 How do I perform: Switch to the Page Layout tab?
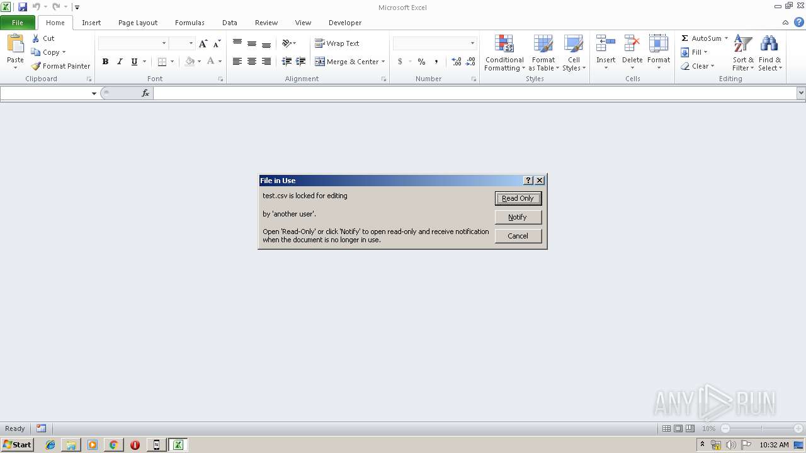click(x=138, y=23)
